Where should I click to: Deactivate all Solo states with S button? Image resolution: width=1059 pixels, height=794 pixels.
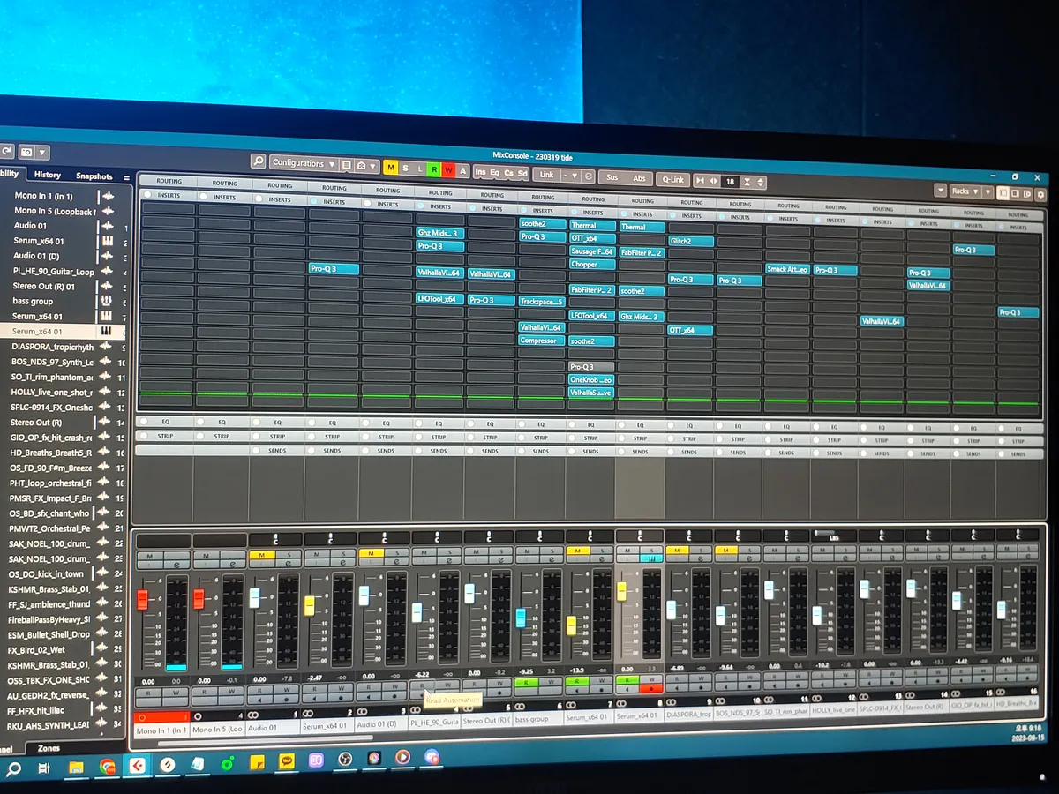click(x=405, y=168)
